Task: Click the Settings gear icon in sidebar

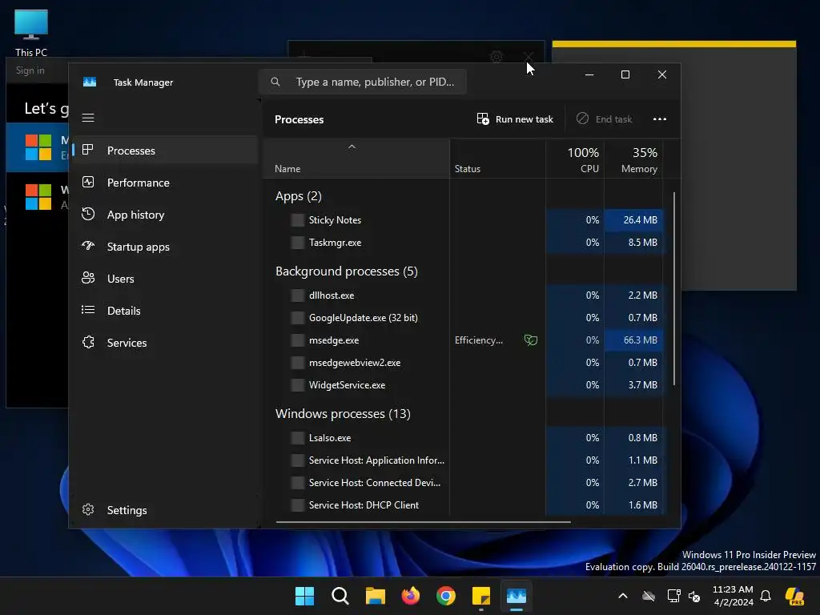Action: tap(88, 509)
